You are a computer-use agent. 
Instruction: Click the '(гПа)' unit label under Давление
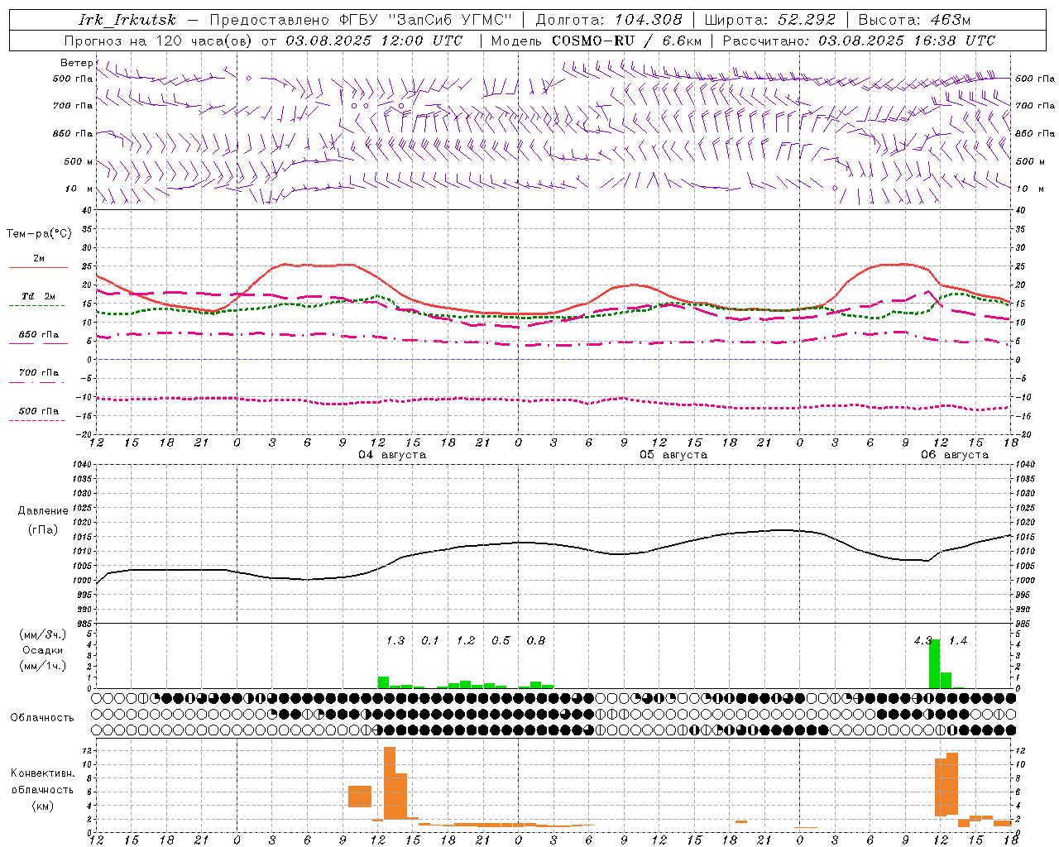(x=43, y=530)
